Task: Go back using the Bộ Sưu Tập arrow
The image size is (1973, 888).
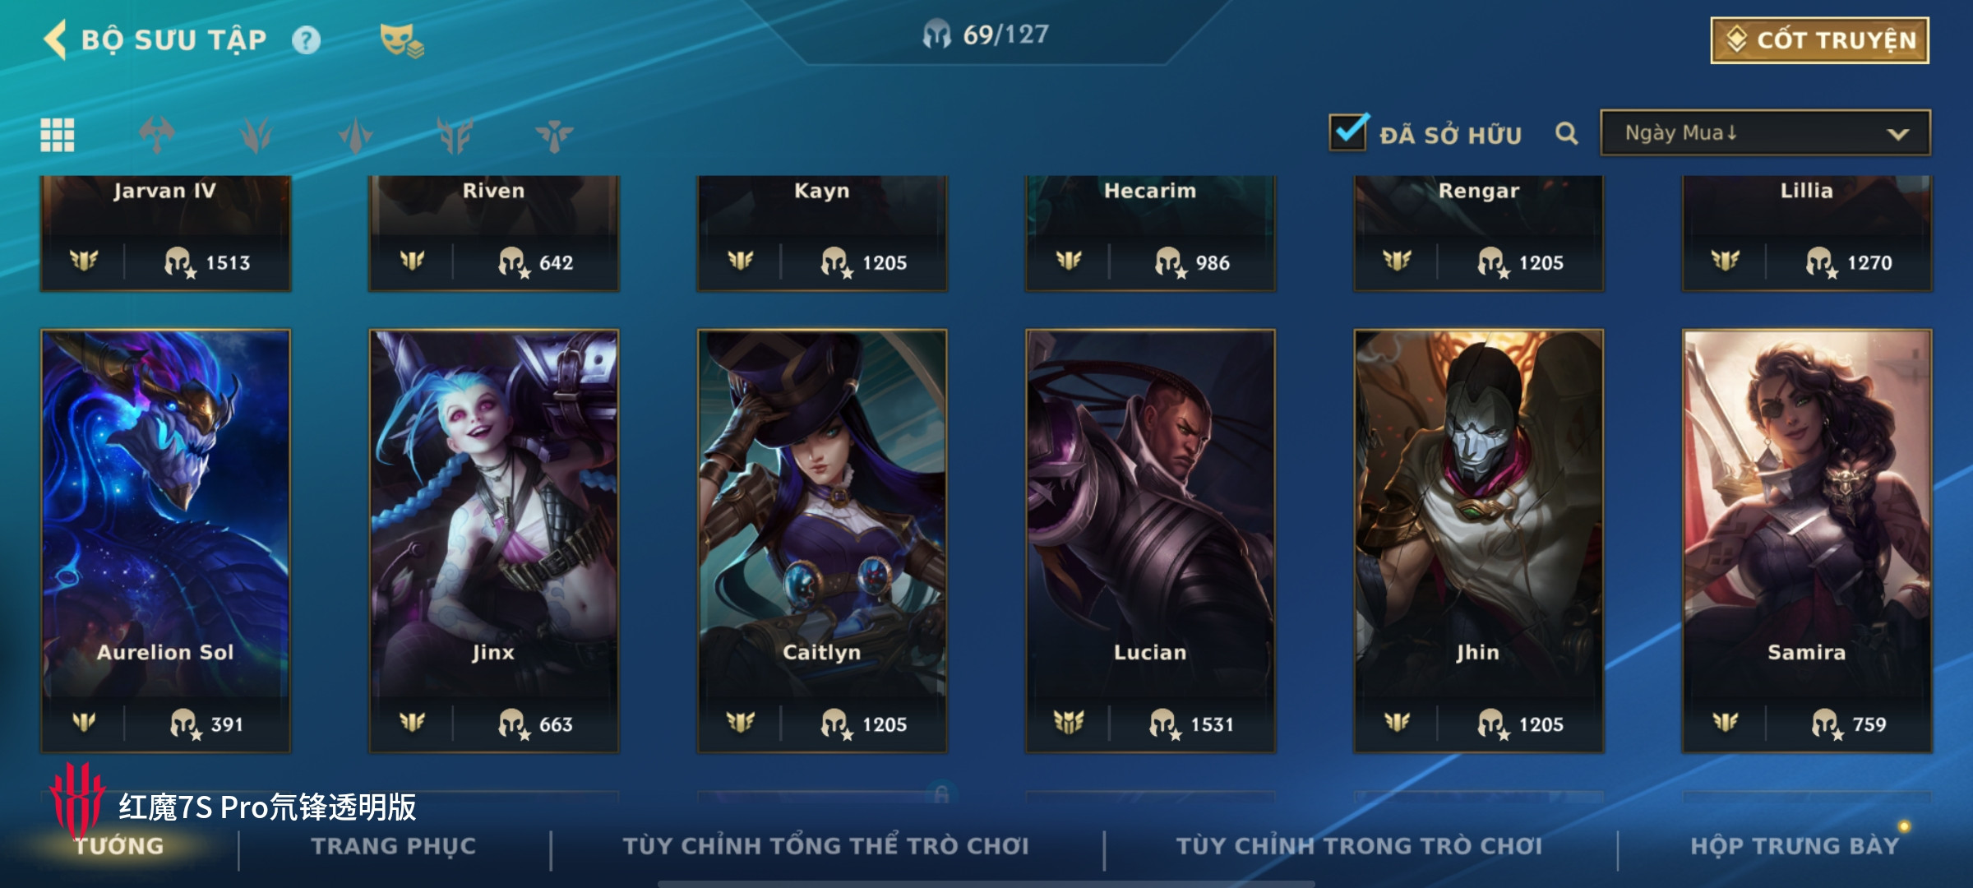Action: click(55, 39)
